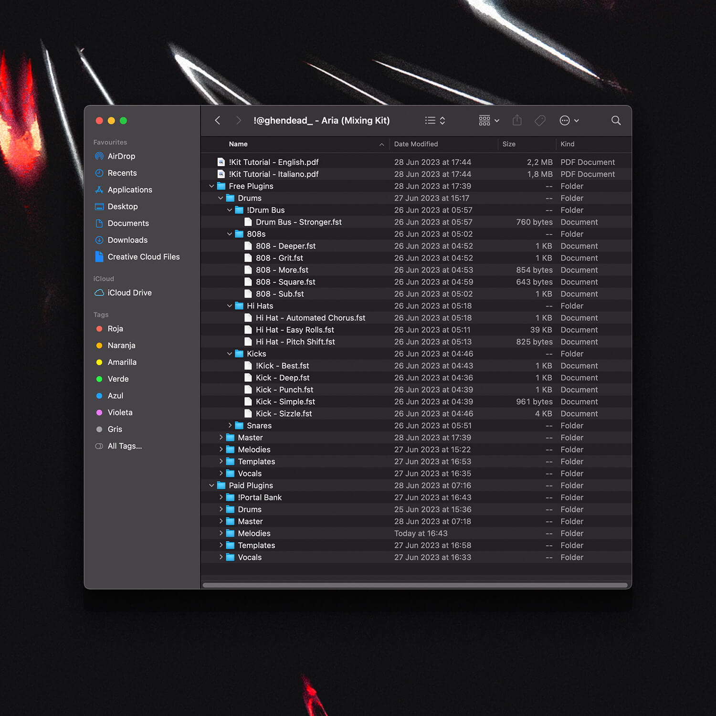This screenshot has height=716, width=716.
Task: Expand the !Portal Bank folder
Action: [x=221, y=497]
